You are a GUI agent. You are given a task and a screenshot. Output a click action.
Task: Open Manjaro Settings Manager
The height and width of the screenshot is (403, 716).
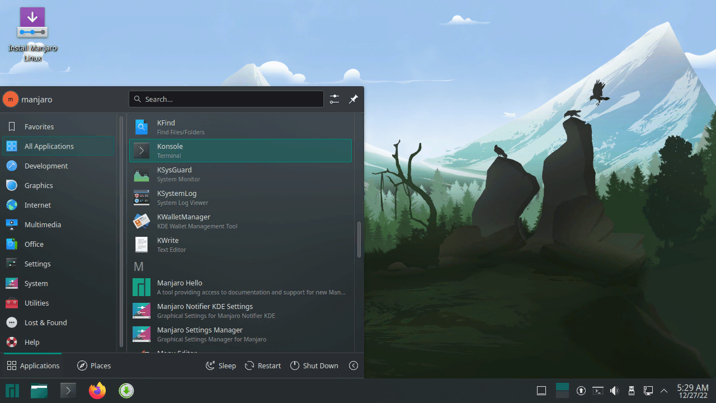coord(241,334)
